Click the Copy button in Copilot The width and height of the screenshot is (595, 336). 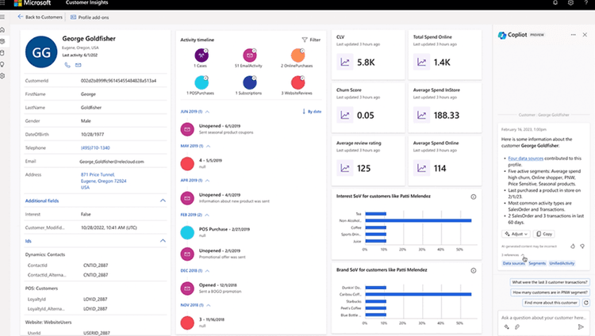(x=544, y=234)
